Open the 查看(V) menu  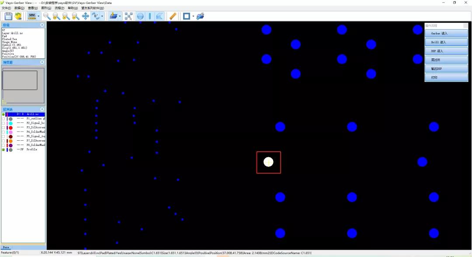point(33,8)
